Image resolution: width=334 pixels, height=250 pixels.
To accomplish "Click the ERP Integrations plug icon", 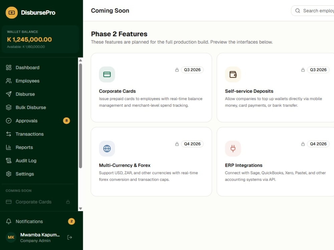I will (233, 149).
